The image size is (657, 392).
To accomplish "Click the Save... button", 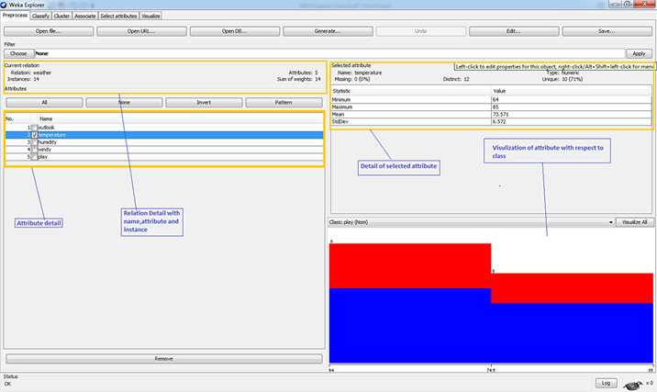I will pos(607,31).
